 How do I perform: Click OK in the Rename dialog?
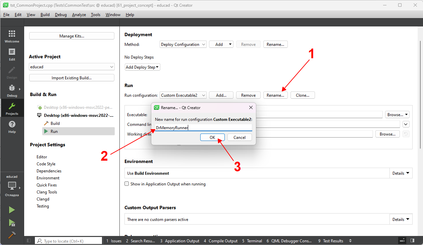click(x=212, y=137)
